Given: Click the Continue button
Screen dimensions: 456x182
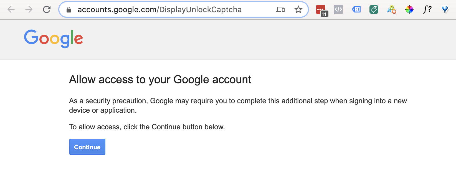Looking at the screenshot, I should [x=87, y=147].
